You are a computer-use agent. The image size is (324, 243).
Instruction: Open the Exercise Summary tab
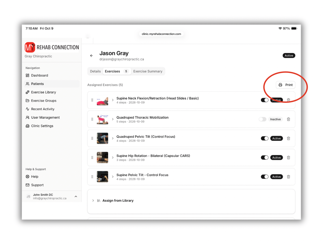pos(148,71)
